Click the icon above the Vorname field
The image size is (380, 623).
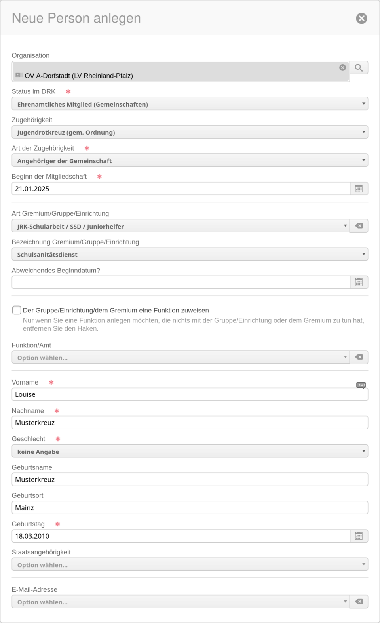(361, 385)
